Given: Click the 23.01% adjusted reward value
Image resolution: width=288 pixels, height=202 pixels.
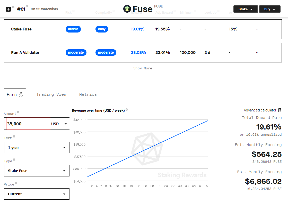Looking at the screenshot, I should (163, 53).
